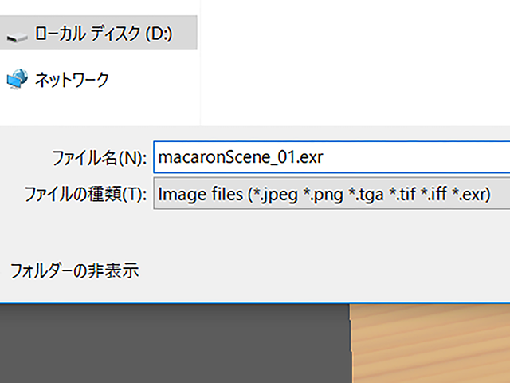Click the divider between navigation pane and file list
510x383 pixels.
[200, 62]
